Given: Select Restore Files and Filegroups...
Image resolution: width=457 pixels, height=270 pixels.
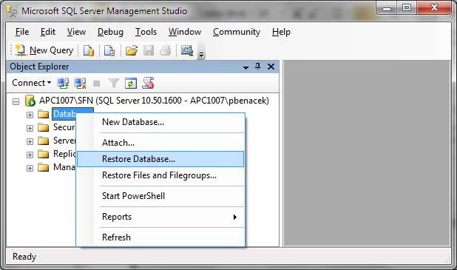Looking at the screenshot, I should pos(160,175).
